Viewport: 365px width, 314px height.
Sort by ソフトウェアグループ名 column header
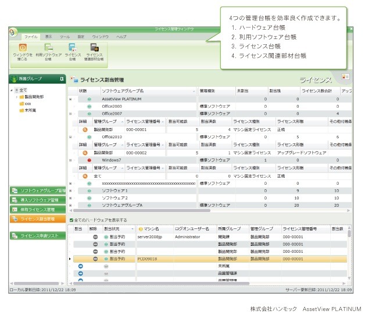point(149,91)
